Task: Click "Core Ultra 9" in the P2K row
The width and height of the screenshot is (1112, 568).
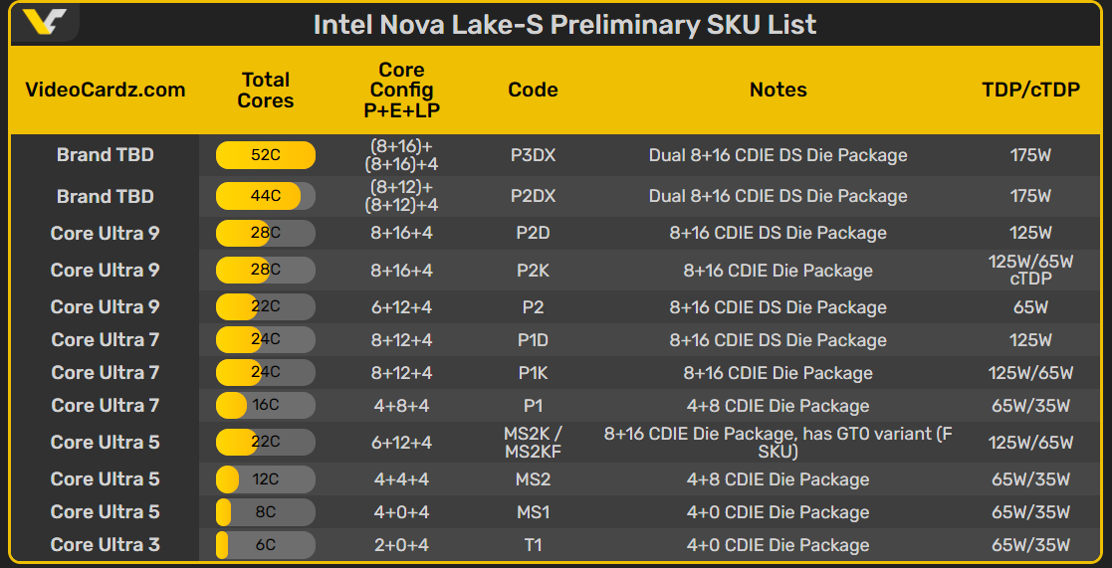Action: 105,270
